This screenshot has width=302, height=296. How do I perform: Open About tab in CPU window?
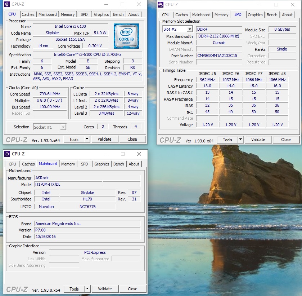pyautogui.click(x=134, y=14)
